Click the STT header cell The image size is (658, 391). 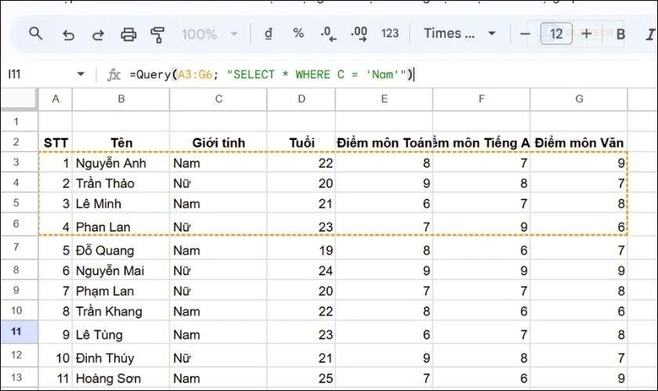(56, 142)
